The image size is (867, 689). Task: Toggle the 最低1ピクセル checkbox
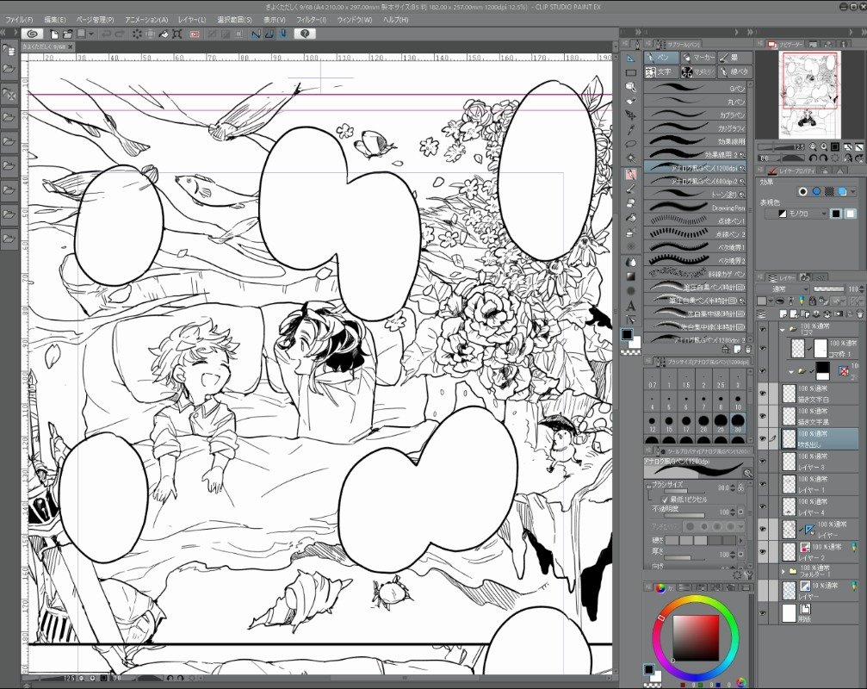665,500
